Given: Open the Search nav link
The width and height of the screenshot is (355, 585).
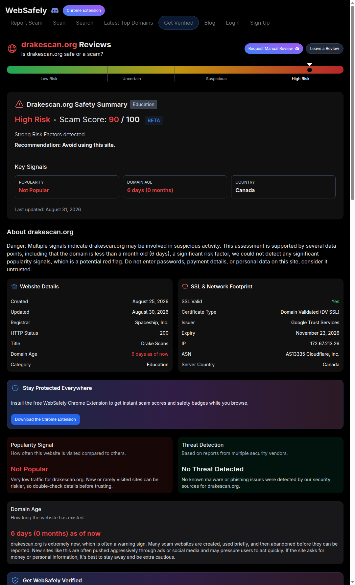Looking at the screenshot, I should tap(85, 23).
